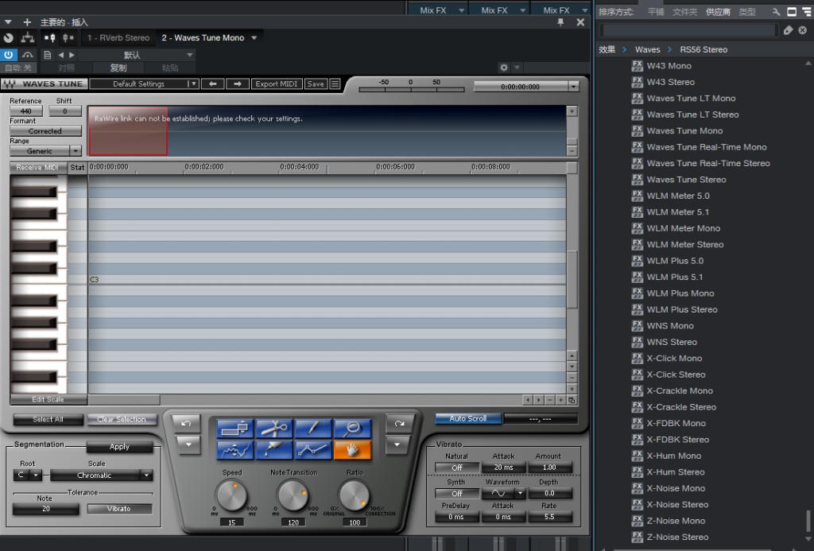Toggle automation 自动:关 button

18,68
